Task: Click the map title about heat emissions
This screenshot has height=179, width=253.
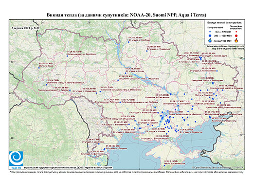Action: point(126,15)
